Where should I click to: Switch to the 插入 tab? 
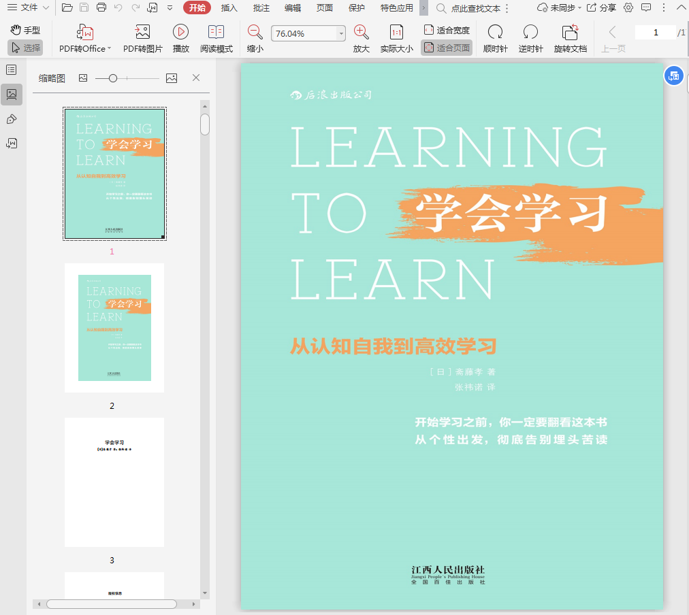[x=229, y=7]
